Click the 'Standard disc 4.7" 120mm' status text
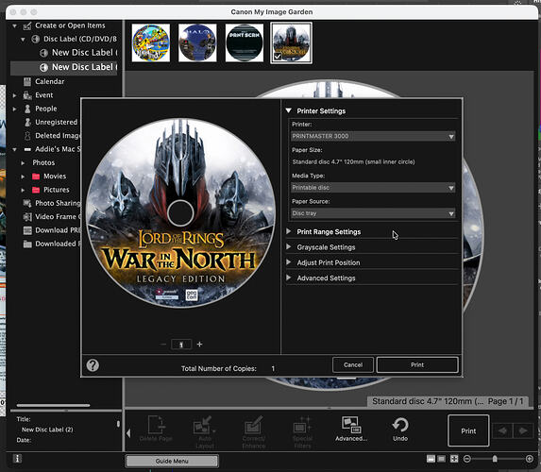 pos(428,401)
